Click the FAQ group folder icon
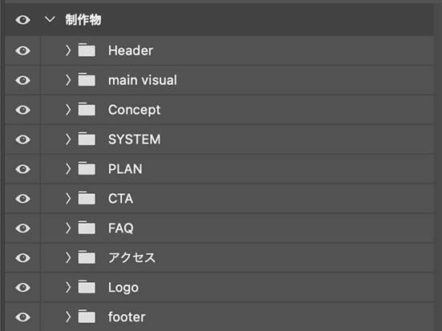The image size is (442, 331). tap(87, 228)
